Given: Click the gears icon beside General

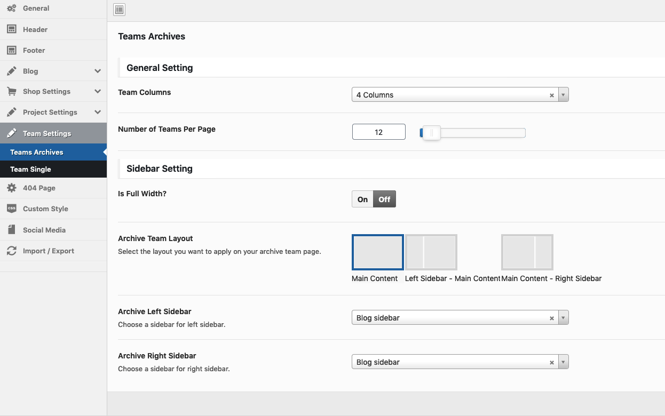Looking at the screenshot, I should pos(11,9).
